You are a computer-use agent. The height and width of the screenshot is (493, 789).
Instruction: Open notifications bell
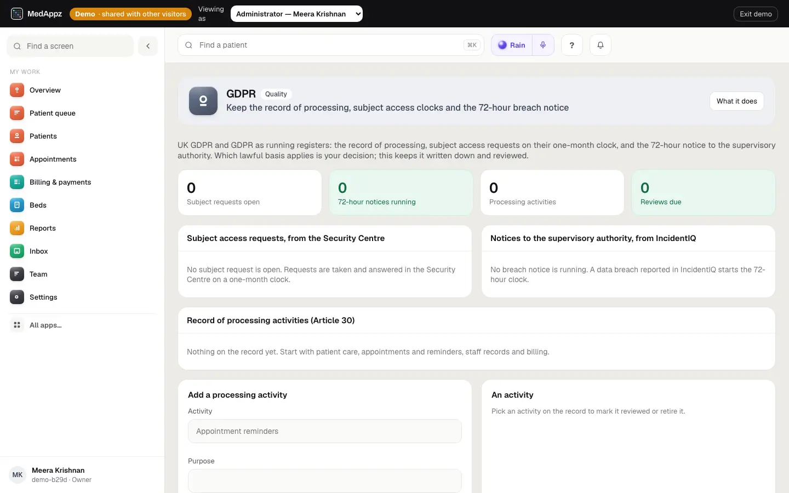601,45
